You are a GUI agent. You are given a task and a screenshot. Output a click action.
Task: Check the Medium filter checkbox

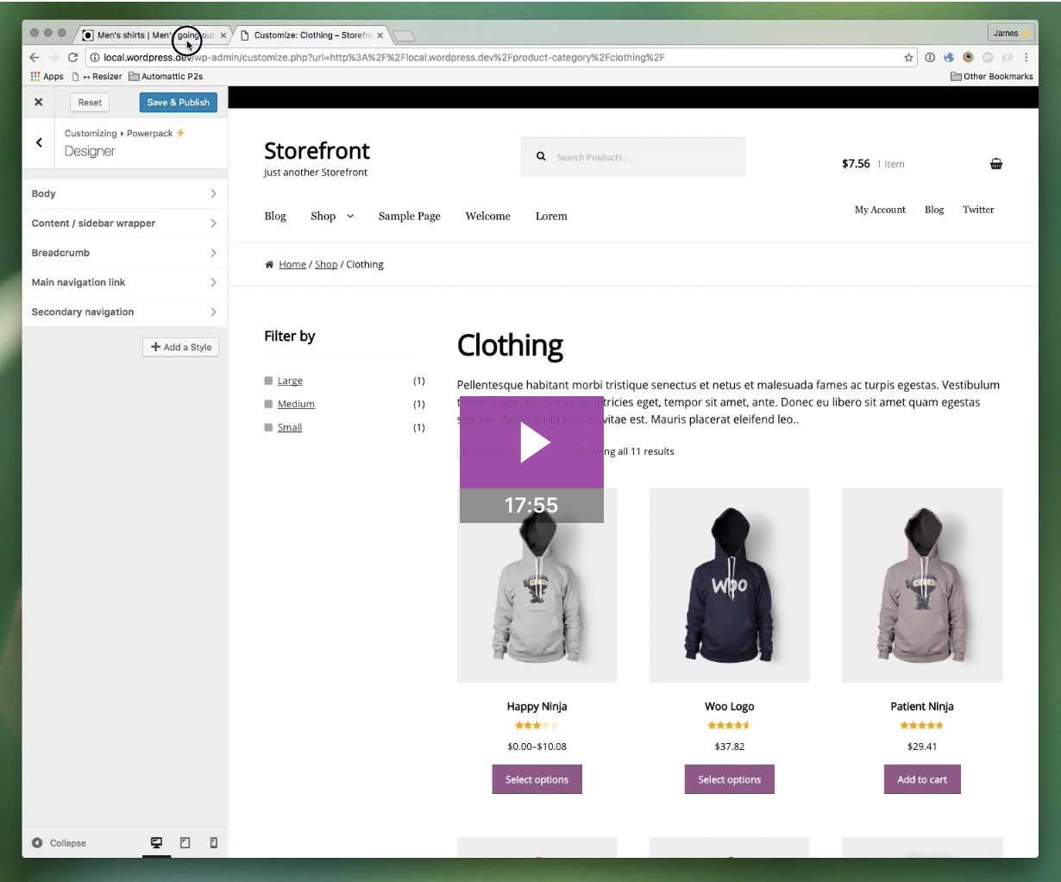tap(268, 404)
